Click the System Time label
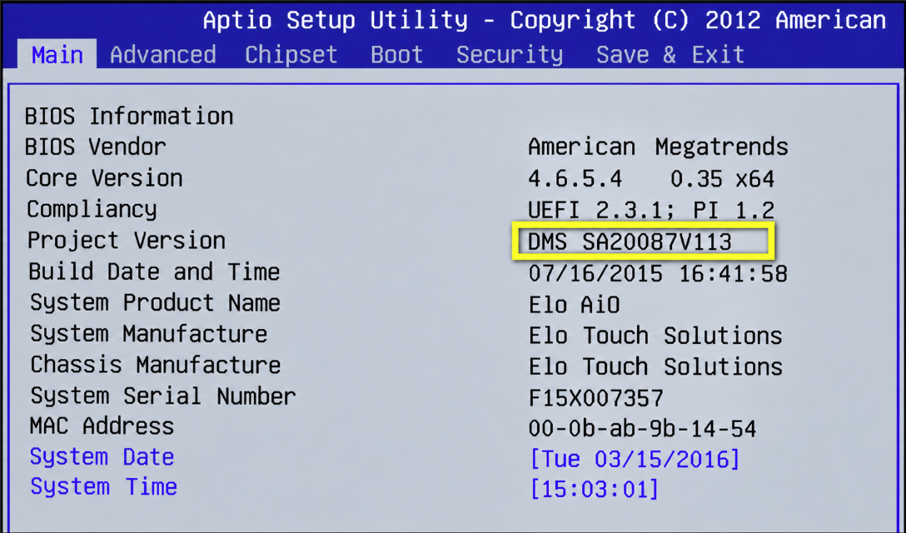This screenshot has width=906, height=533. click(103, 486)
